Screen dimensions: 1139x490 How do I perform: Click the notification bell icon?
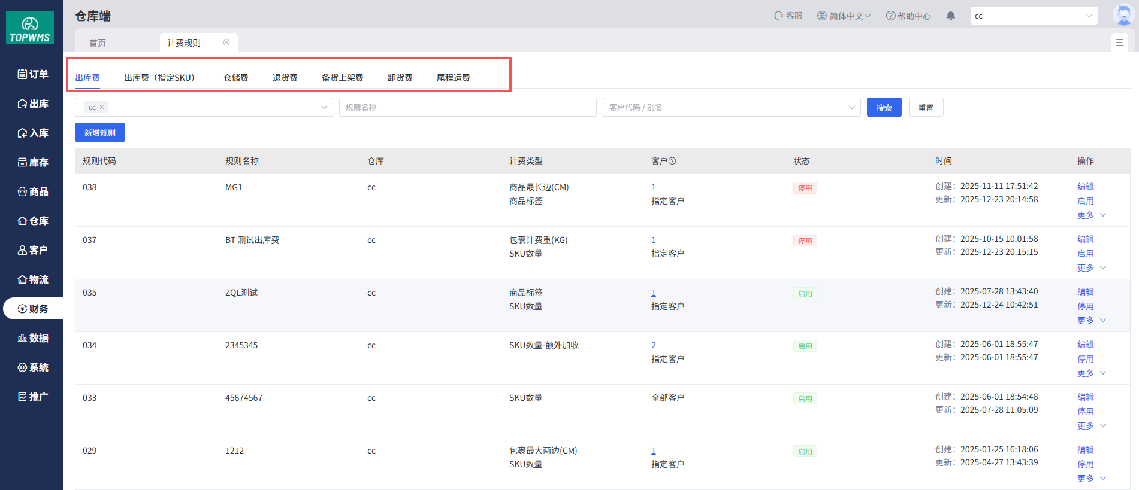950,16
